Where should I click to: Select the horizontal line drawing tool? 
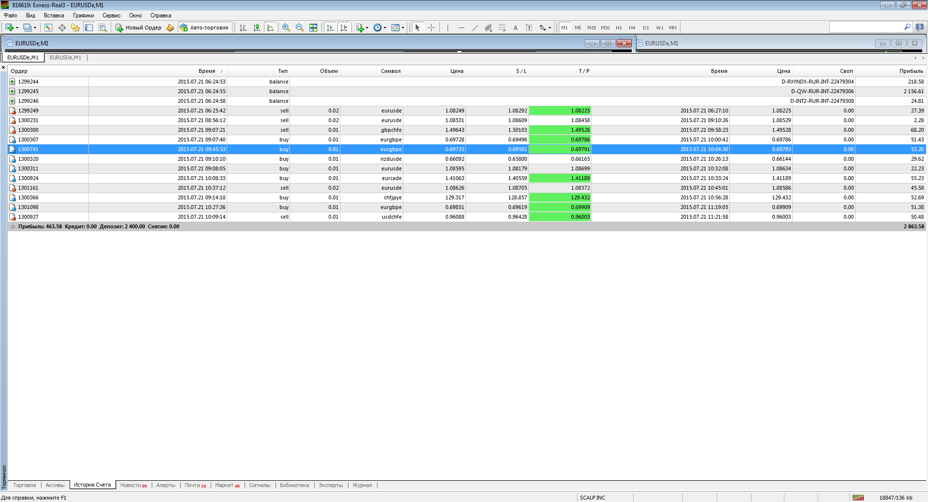click(x=462, y=28)
